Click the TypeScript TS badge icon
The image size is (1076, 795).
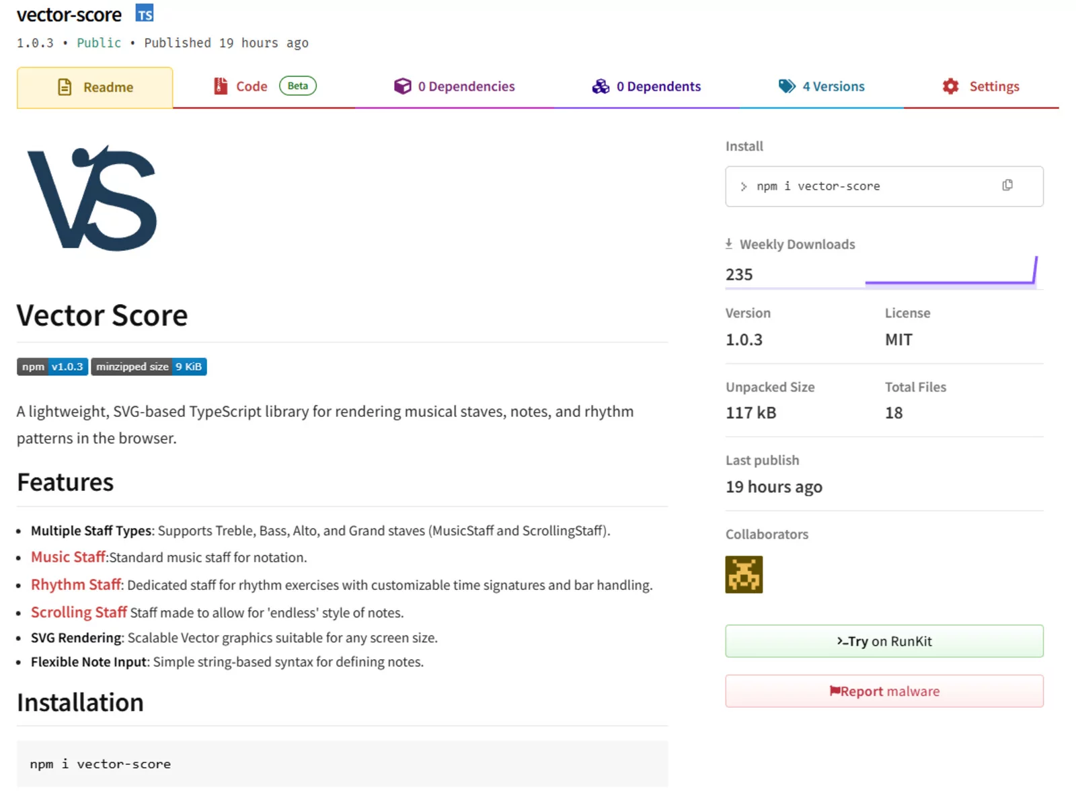tap(145, 13)
